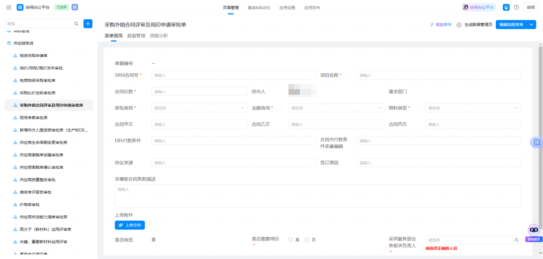Viewport: 543px width, 259px height.
Task: Click the blue icon left of help
Action: click(x=506, y=8)
